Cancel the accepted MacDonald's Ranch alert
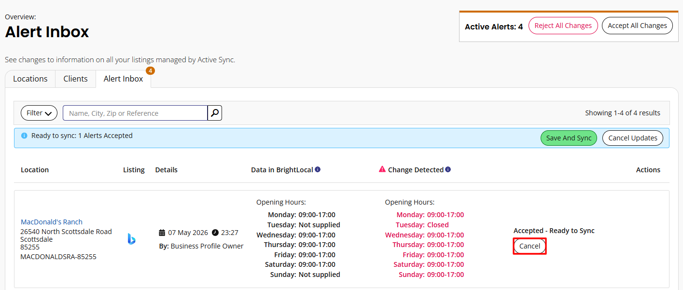This screenshot has width=683, height=290. [x=530, y=246]
